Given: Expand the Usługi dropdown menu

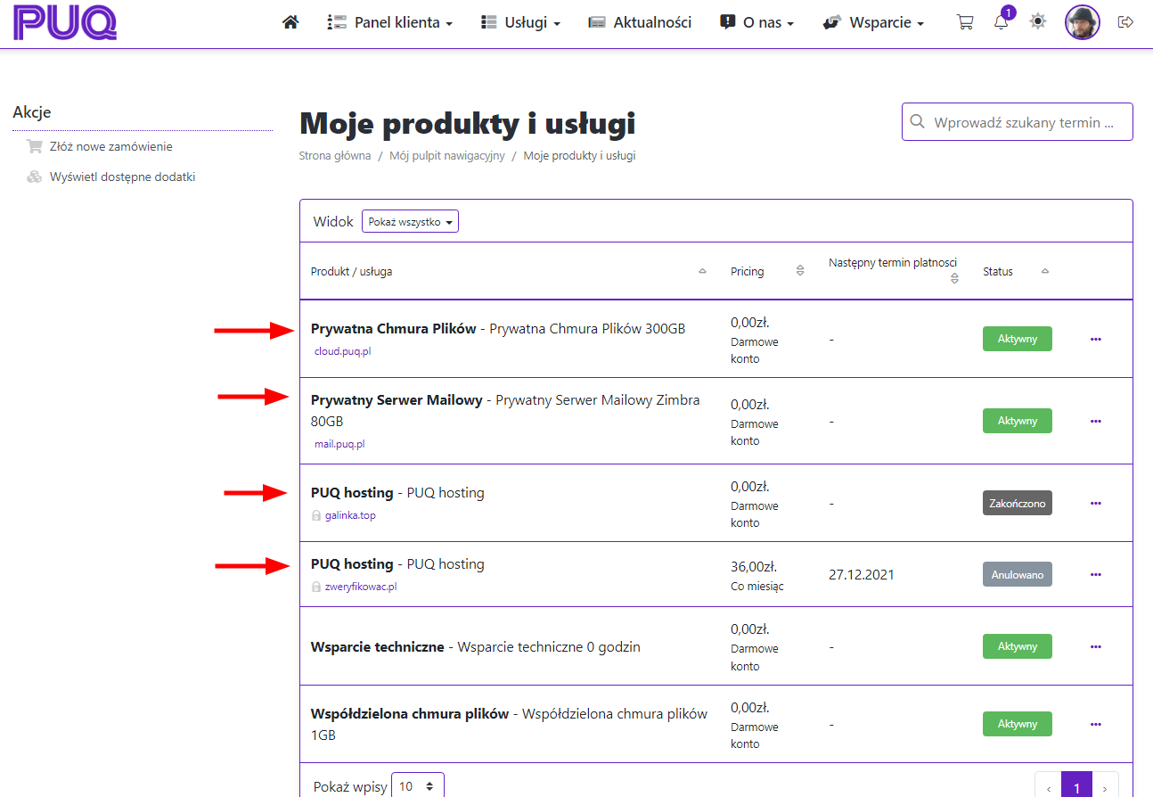Looking at the screenshot, I should 520,22.
